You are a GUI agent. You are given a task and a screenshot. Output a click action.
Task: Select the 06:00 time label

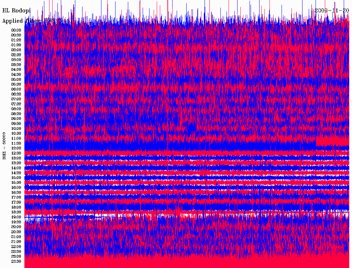pyautogui.click(x=16, y=89)
